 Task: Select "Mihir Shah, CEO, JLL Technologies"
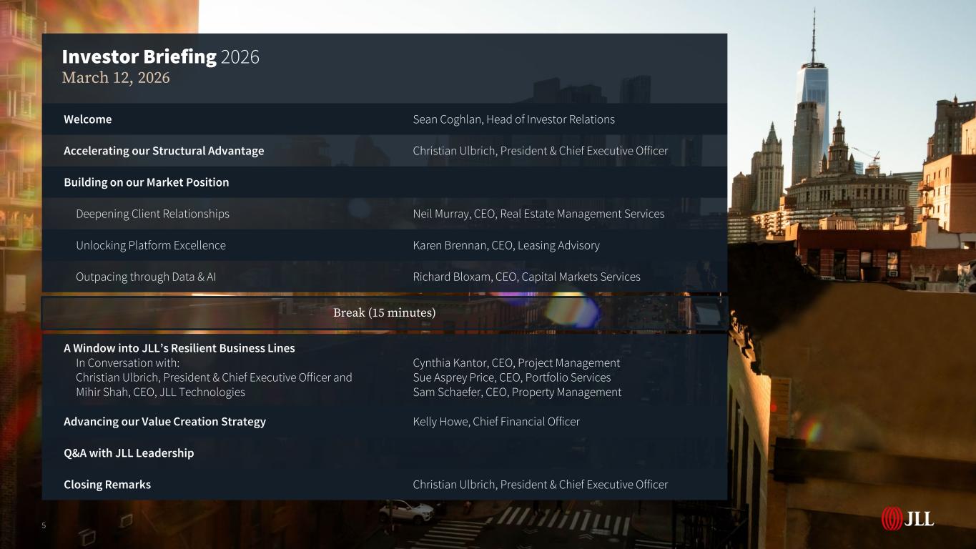point(160,392)
